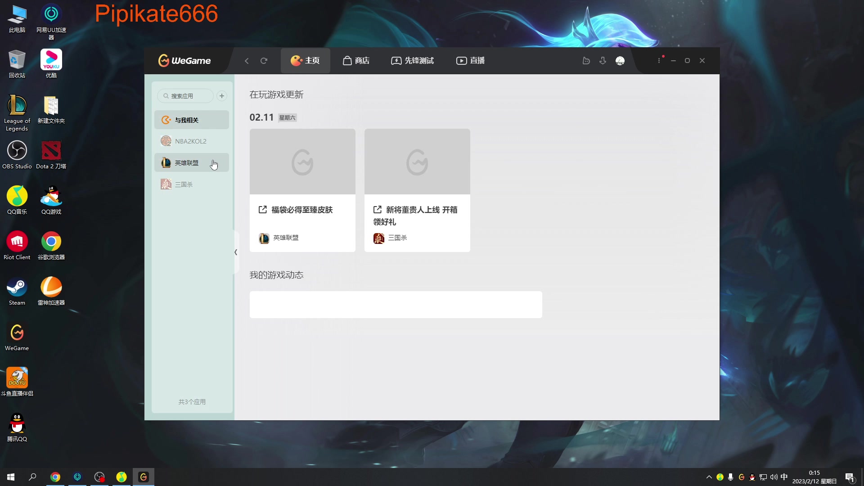This screenshot has height=486, width=864.
Task: Toggle the 中 input method indicator
Action: tap(784, 477)
